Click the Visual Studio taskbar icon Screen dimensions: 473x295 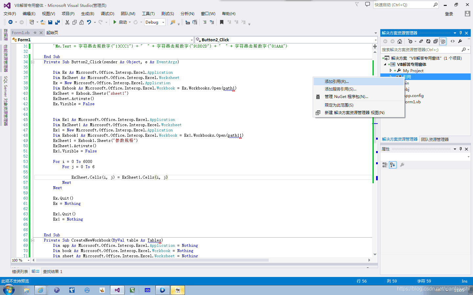click(117, 290)
